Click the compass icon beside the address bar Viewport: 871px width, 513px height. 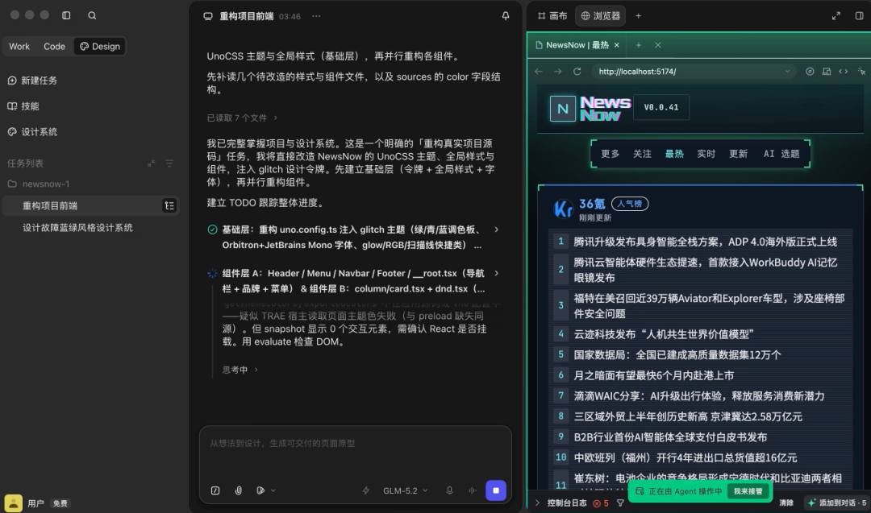(x=810, y=72)
